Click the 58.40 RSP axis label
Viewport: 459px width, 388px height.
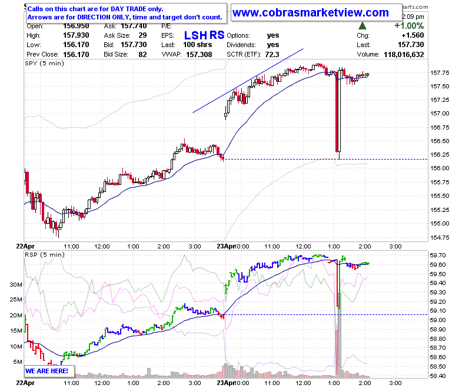click(x=438, y=376)
